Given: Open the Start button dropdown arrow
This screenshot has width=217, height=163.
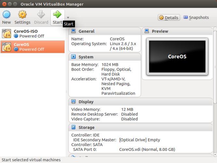Looking at the screenshot, I should (x=68, y=18).
